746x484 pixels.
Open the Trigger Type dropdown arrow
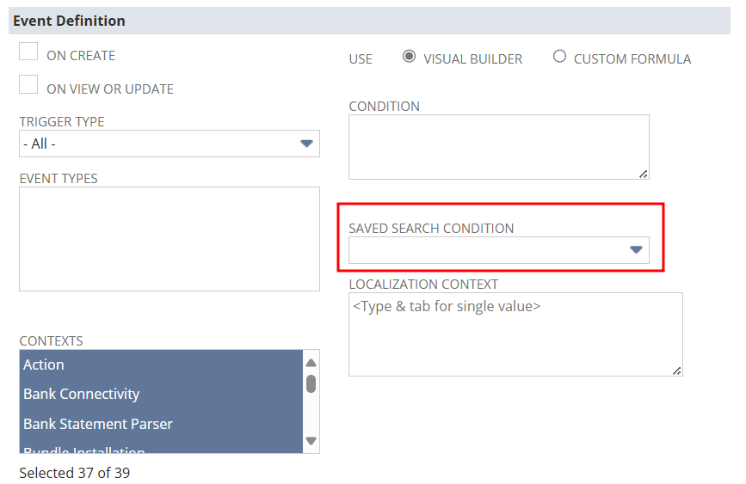306,144
